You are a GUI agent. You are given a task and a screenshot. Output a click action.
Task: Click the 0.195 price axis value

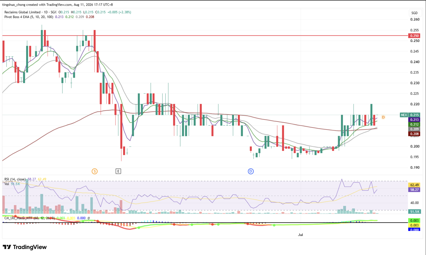point(415,157)
